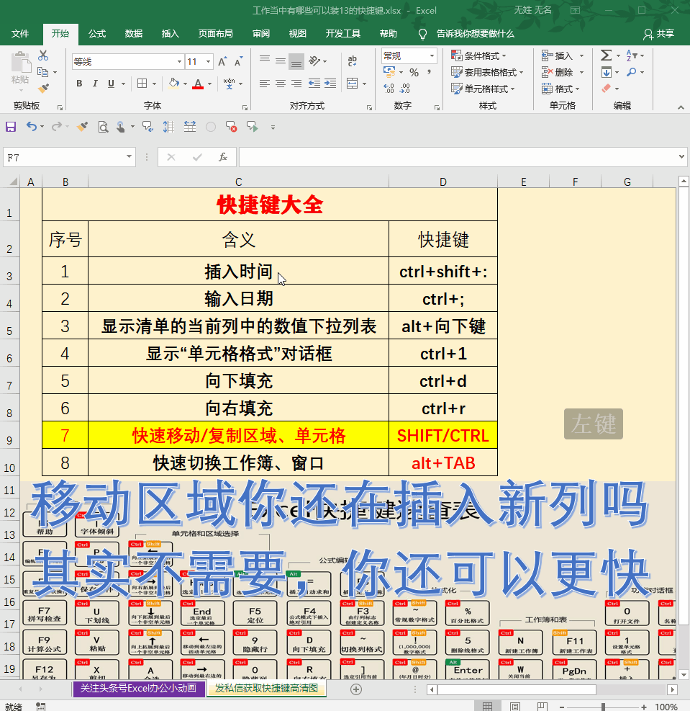690x711 pixels.
Task: Increase font size with the larger A icon
Action: pyautogui.click(x=222, y=62)
